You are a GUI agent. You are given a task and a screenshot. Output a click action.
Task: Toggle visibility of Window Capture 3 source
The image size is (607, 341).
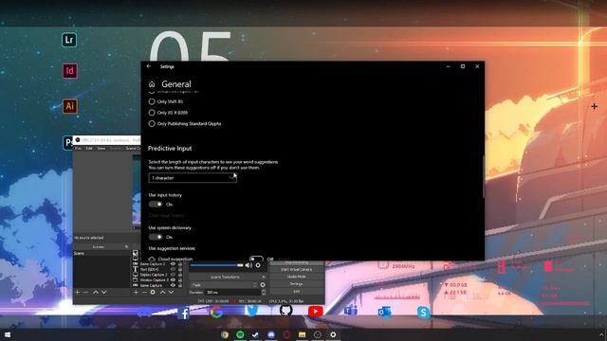[173, 280]
